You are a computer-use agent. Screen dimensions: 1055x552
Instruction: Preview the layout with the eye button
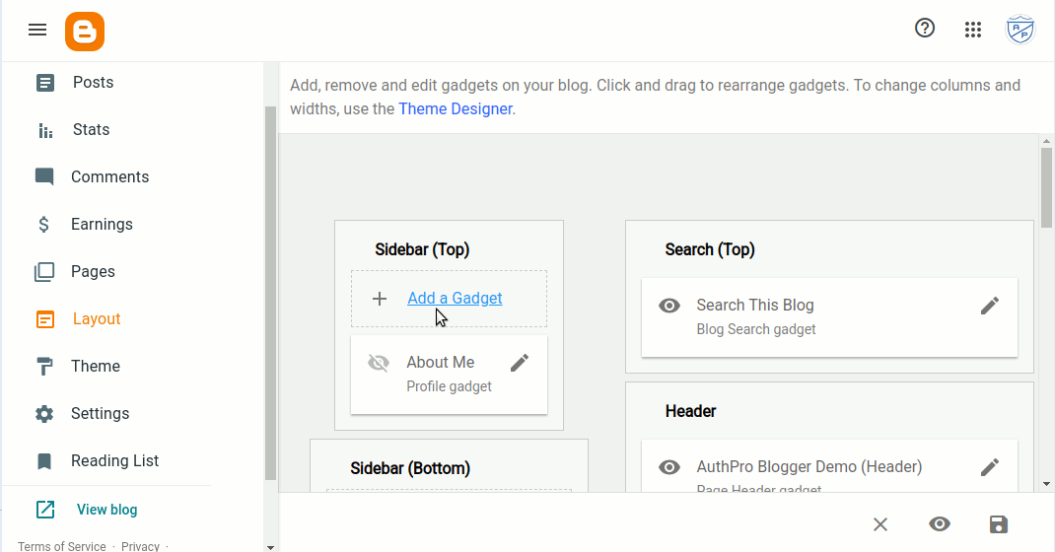coord(940,524)
